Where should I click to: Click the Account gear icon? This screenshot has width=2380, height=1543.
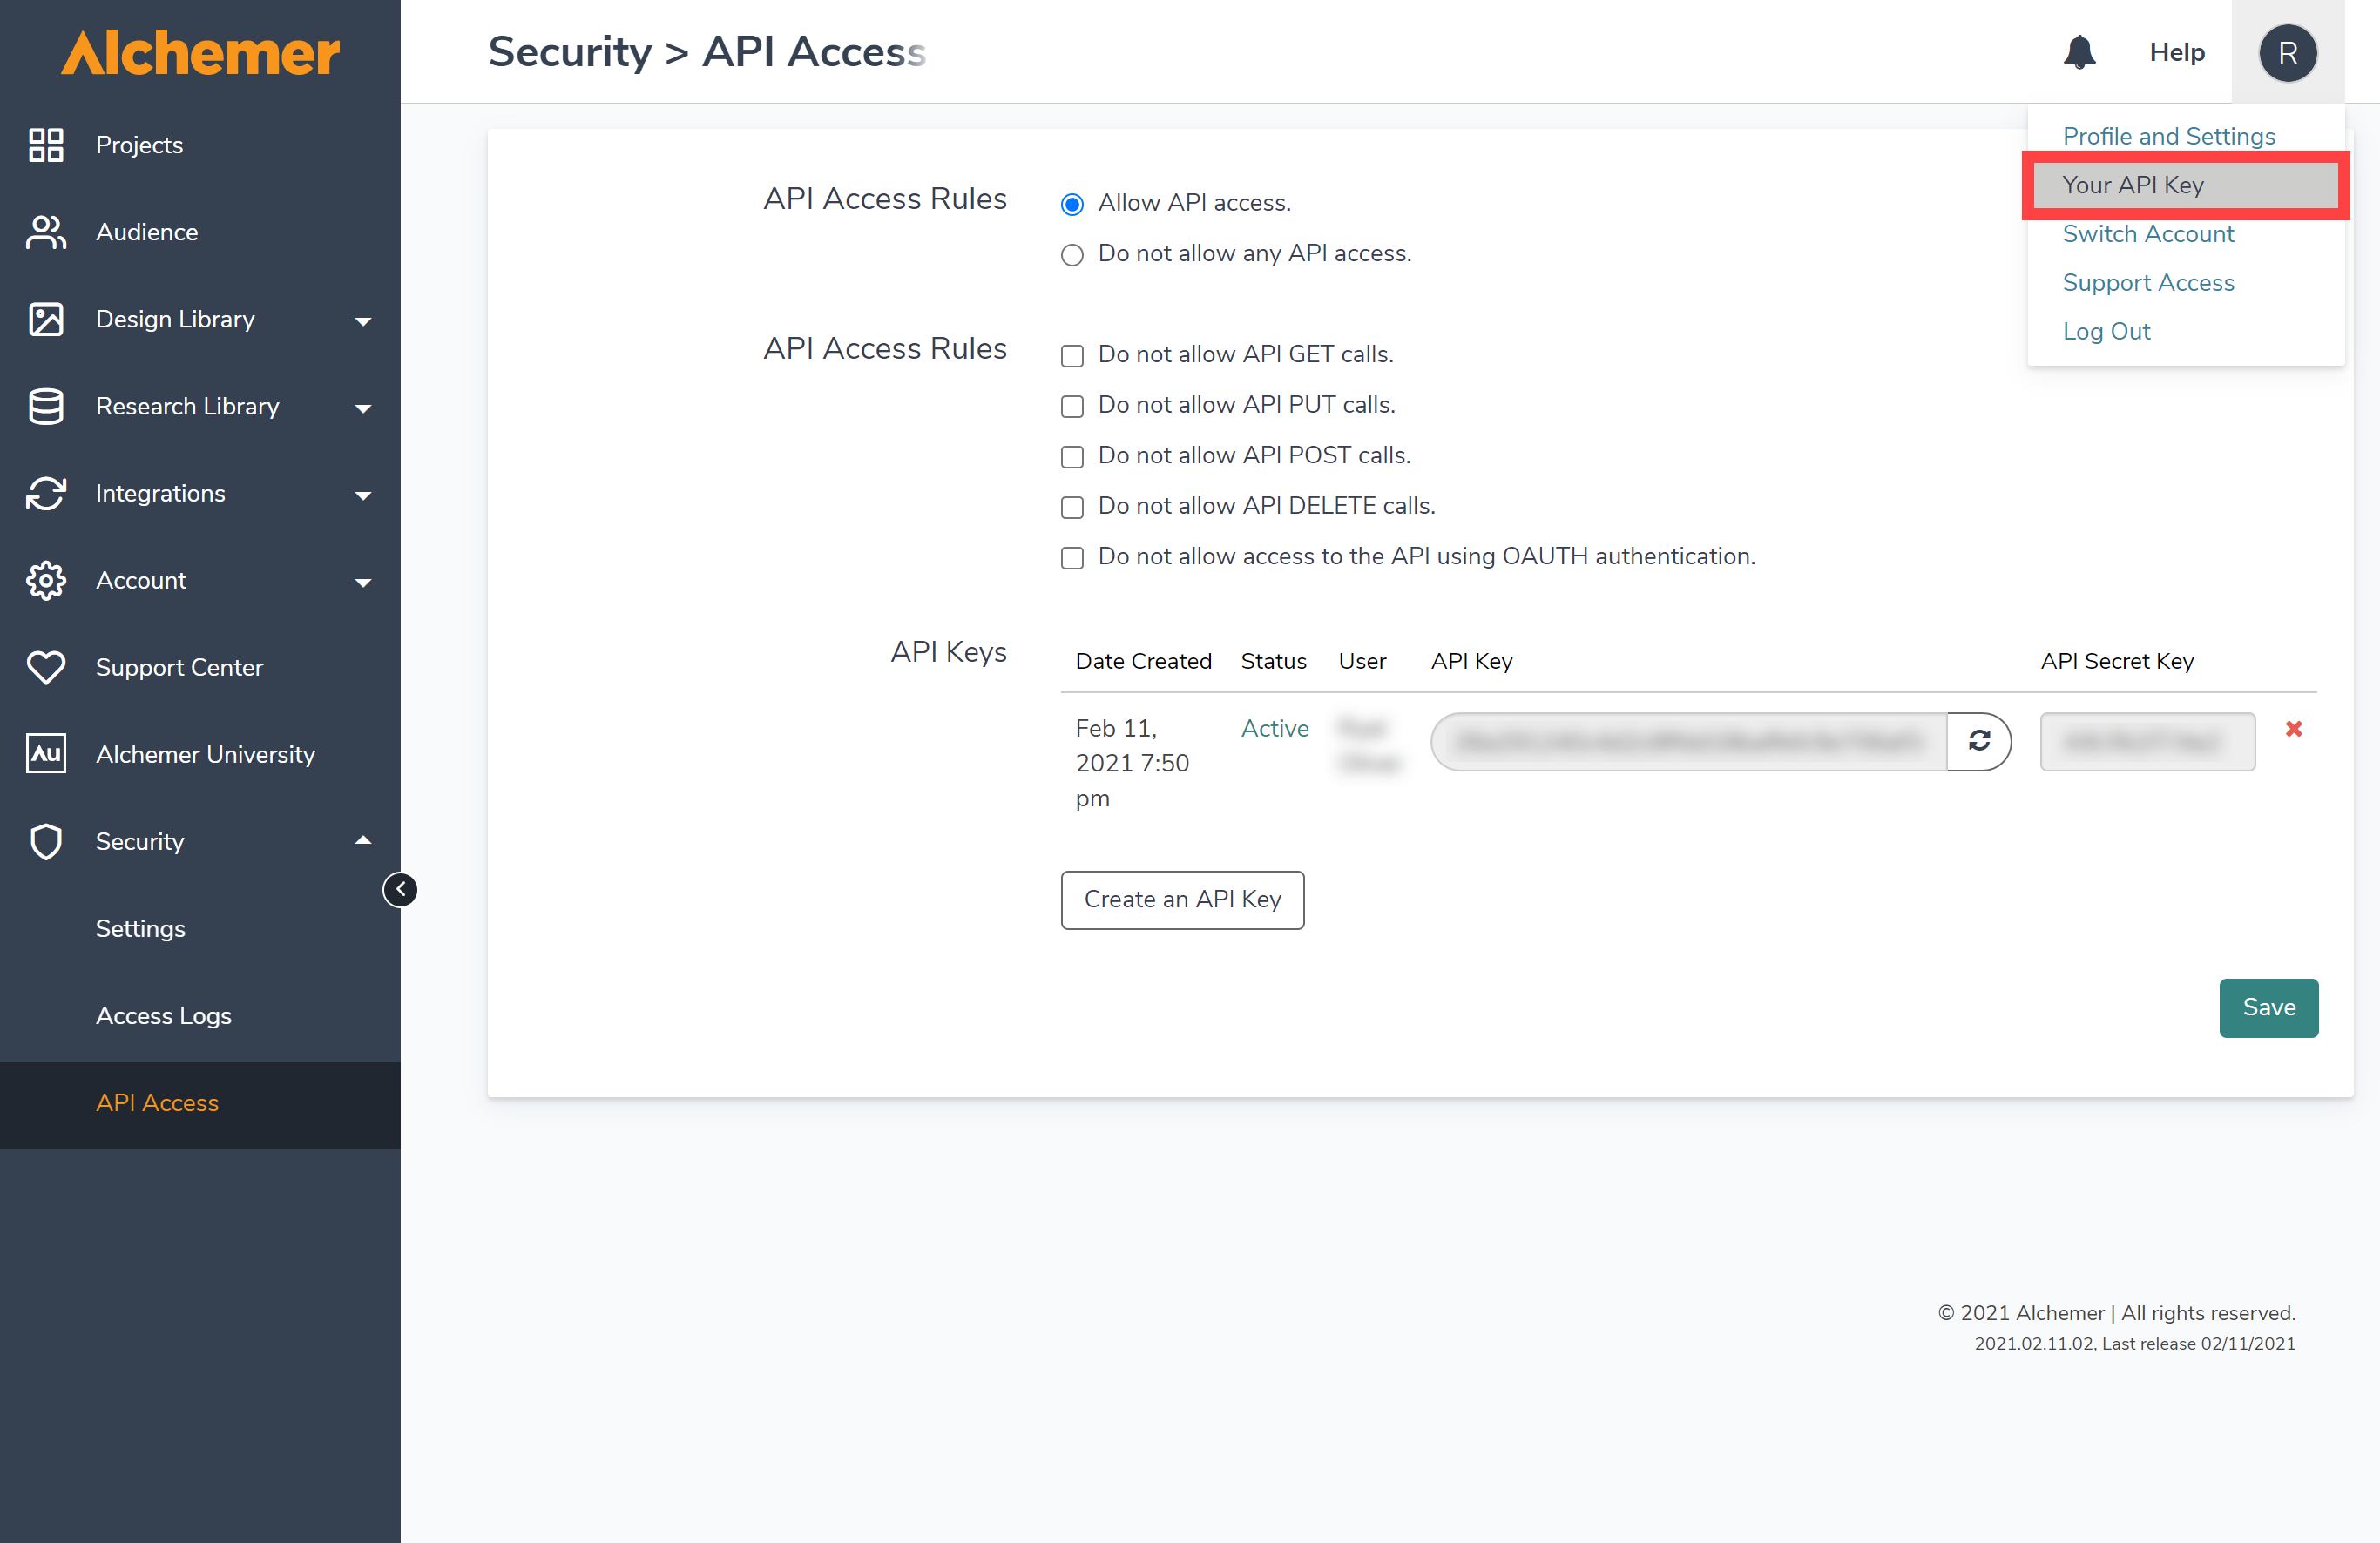pos(46,581)
